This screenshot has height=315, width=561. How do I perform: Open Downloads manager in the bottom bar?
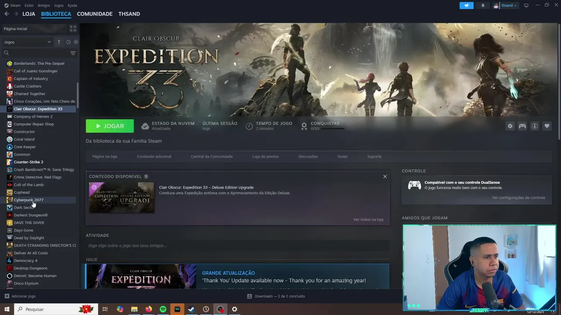coord(276,296)
